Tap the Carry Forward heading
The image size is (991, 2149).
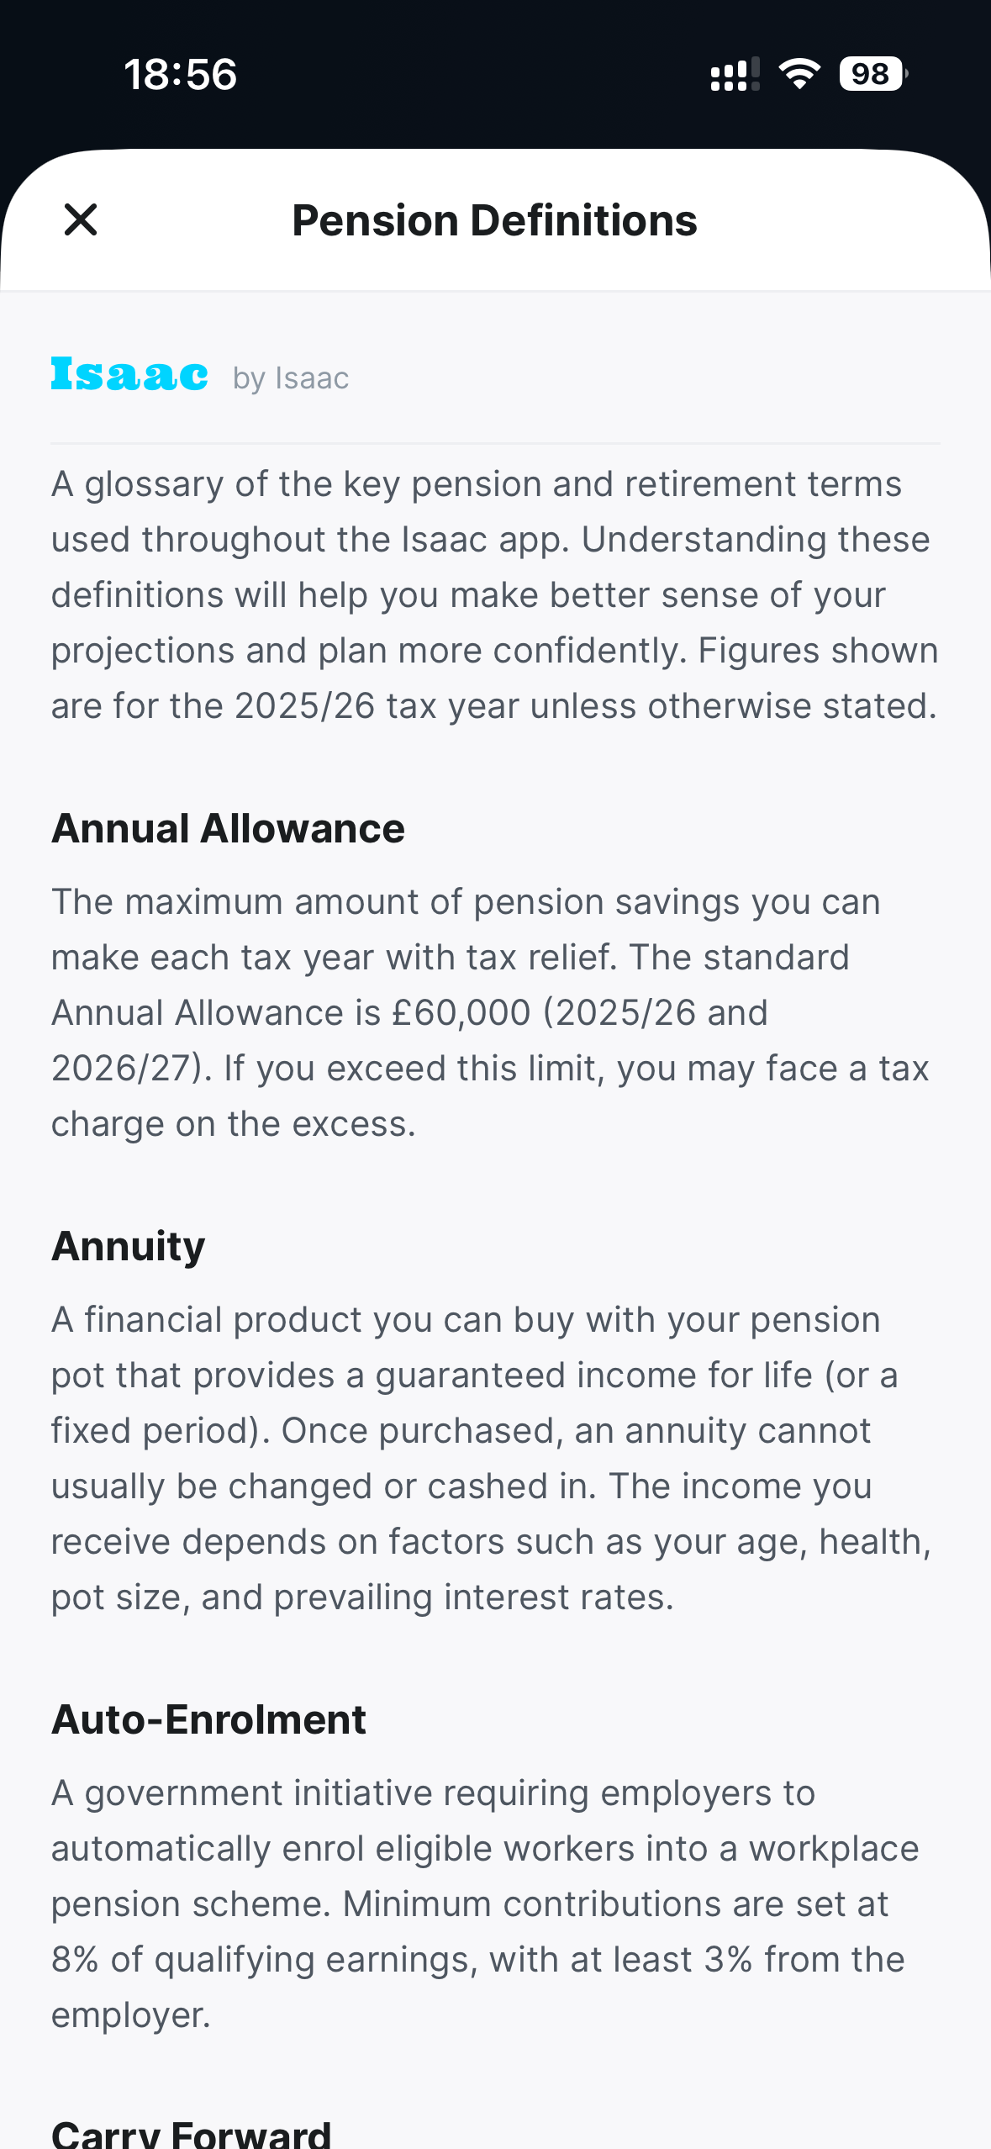tap(192, 2134)
